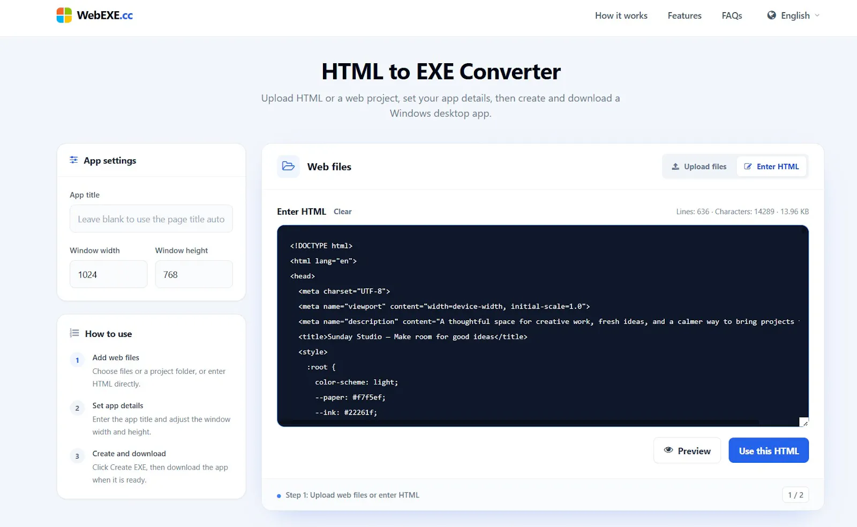Click the eye icon in Preview button

668,450
